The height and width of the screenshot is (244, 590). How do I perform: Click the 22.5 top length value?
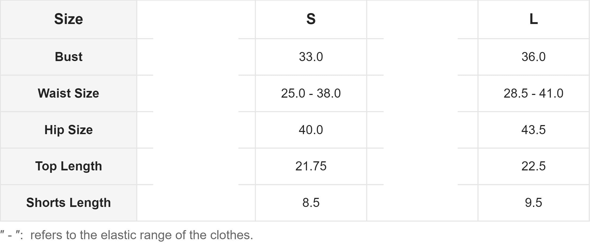pos(533,166)
